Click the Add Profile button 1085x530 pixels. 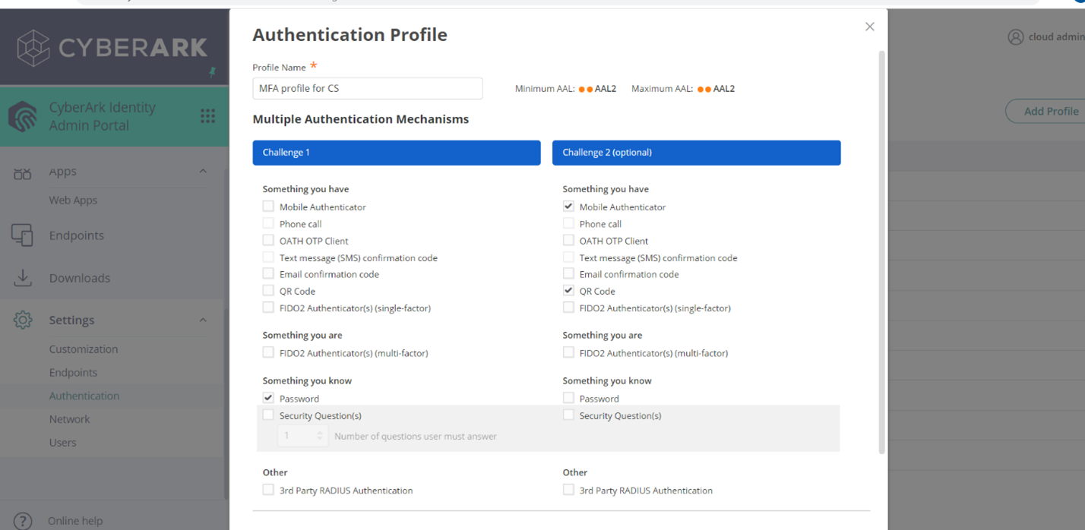(x=1045, y=111)
